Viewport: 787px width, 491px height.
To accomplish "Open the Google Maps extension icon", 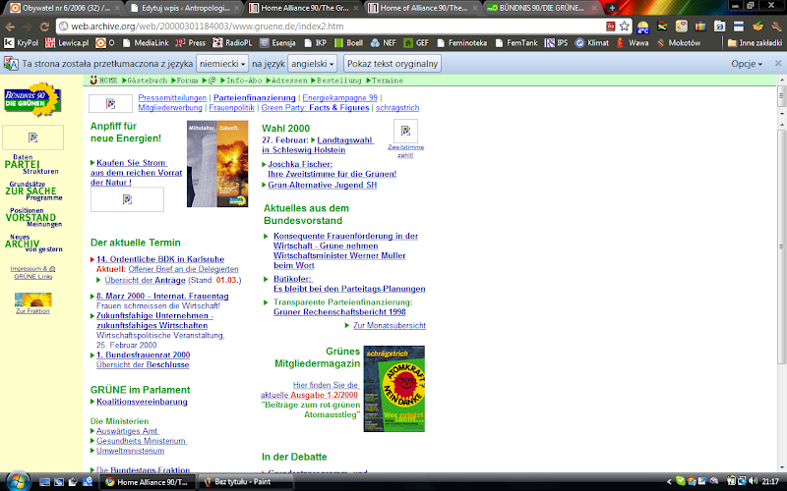I will tap(681, 27).
